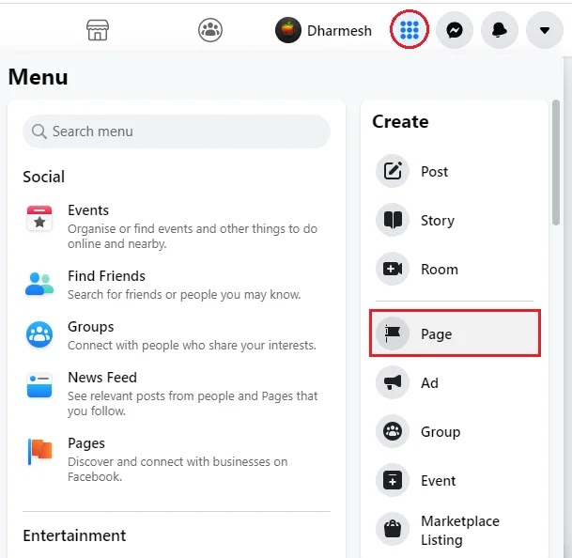Image resolution: width=572 pixels, height=558 pixels.
Task: Click the Events calendar icon
Action: [x=39, y=218]
